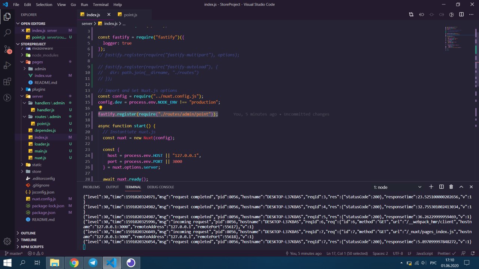The width and height of the screenshot is (479, 269).
Task: Split the editor right
Action: [461, 15]
